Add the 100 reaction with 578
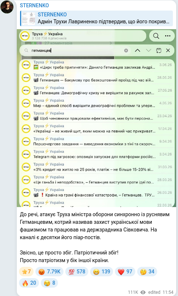The width and height of the screenshot is (178, 296). [77, 272]
